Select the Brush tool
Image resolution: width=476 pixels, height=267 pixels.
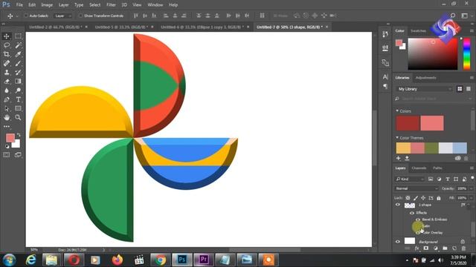tap(18, 63)
